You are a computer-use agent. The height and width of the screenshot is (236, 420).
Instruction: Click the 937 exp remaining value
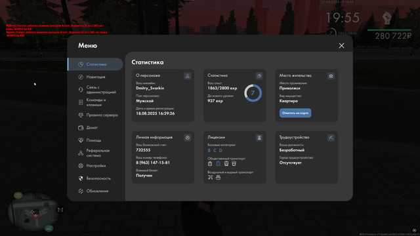(215, 101)
